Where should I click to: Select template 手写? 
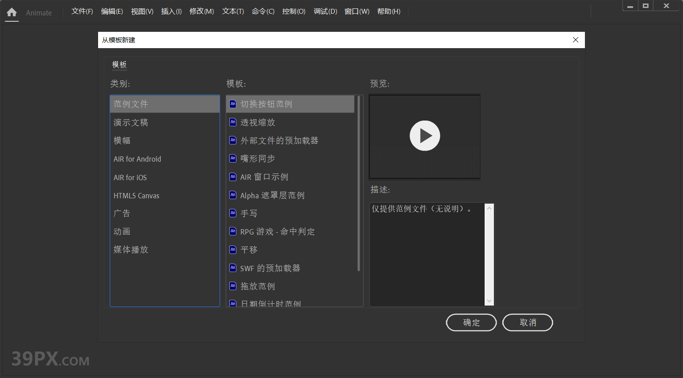click(x=290, y=213)
